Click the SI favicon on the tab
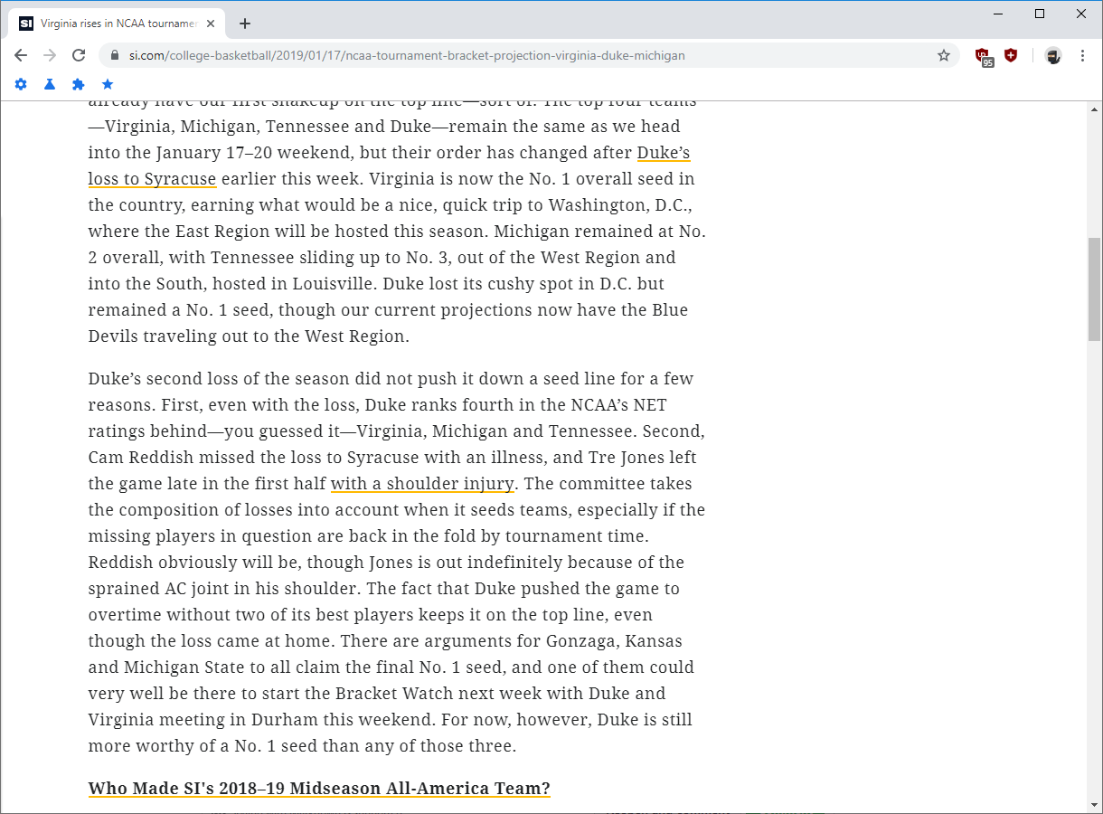 pos(26,24)
